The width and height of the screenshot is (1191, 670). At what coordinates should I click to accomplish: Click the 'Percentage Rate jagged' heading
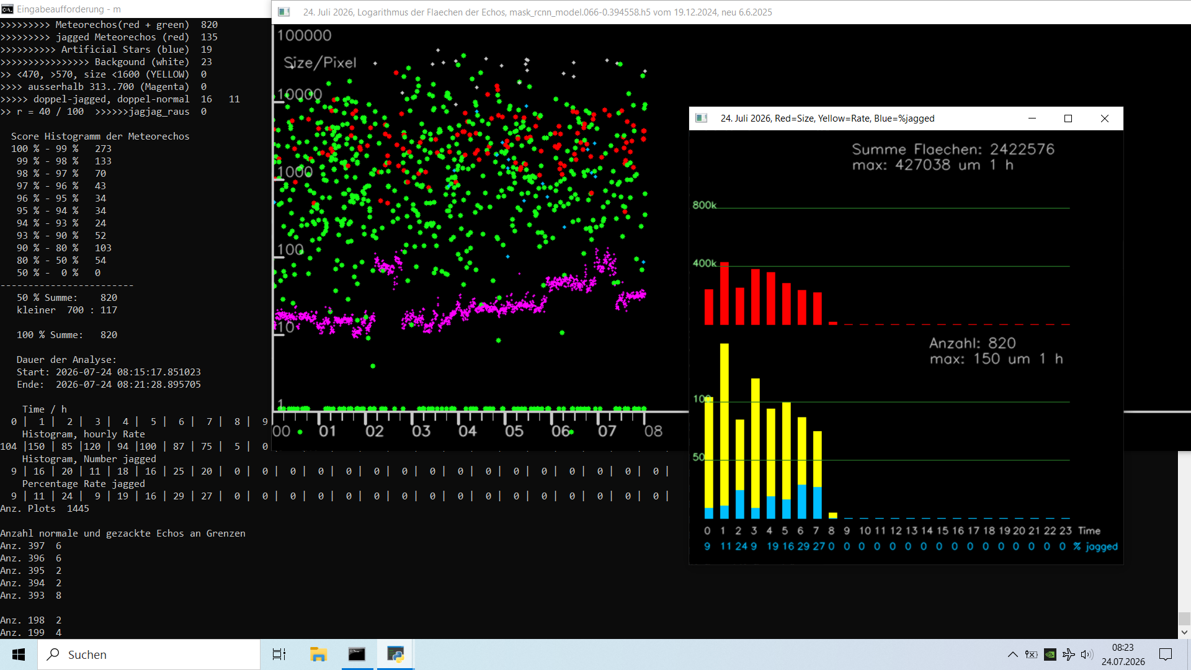[x=84, y=484]
